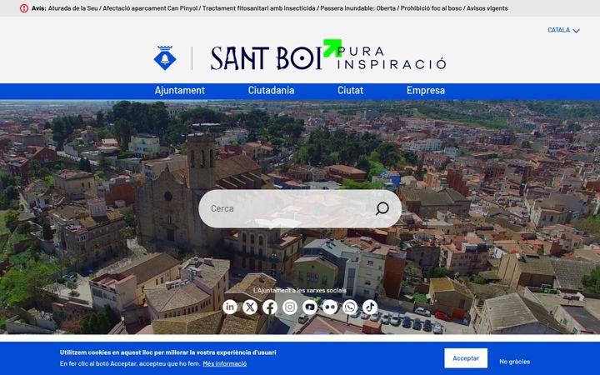Image resolution: width=600 pixels, height=375 pixels.
Task: Open the Ajuntament LinkedIn profile icon
Action: (230, 307)
